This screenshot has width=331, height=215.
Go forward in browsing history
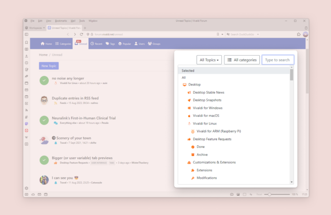[75, 34]
